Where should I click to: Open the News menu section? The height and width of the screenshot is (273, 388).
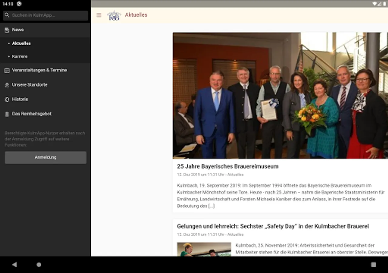45,30
